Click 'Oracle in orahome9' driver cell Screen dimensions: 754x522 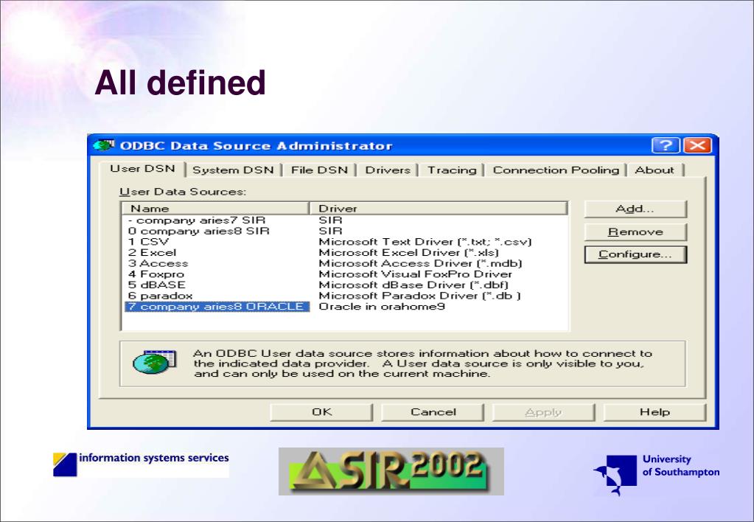coord(382,307)
